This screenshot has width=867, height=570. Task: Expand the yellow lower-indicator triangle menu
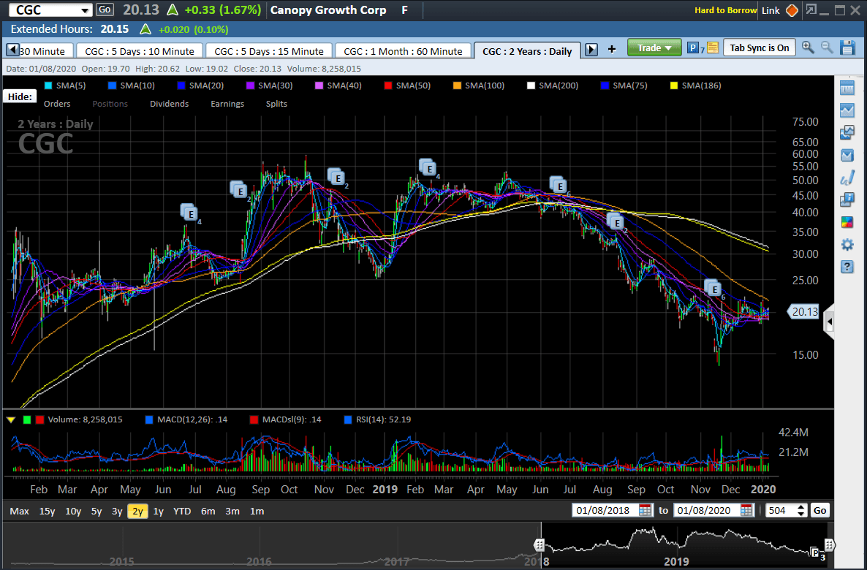tap(11, 419)
